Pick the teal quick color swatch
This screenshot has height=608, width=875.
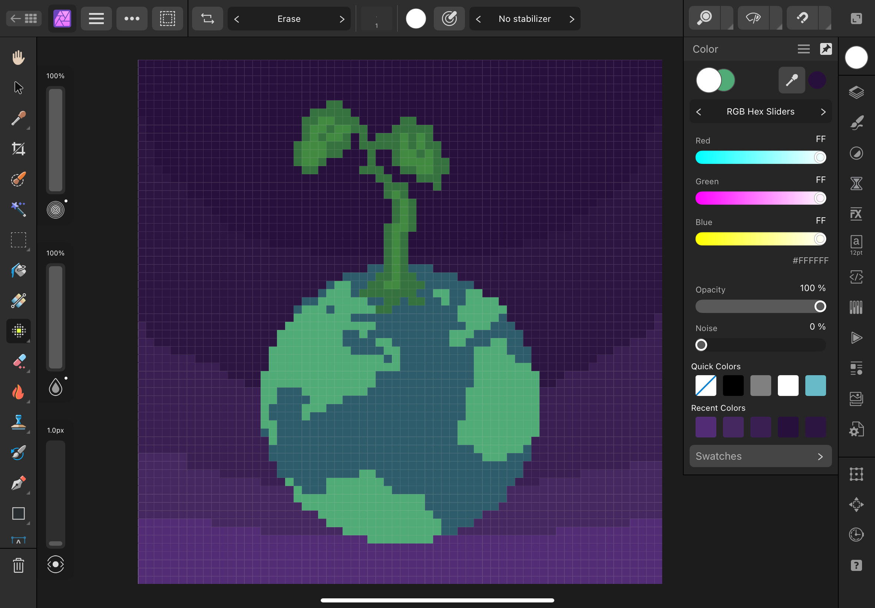(815, 386)
